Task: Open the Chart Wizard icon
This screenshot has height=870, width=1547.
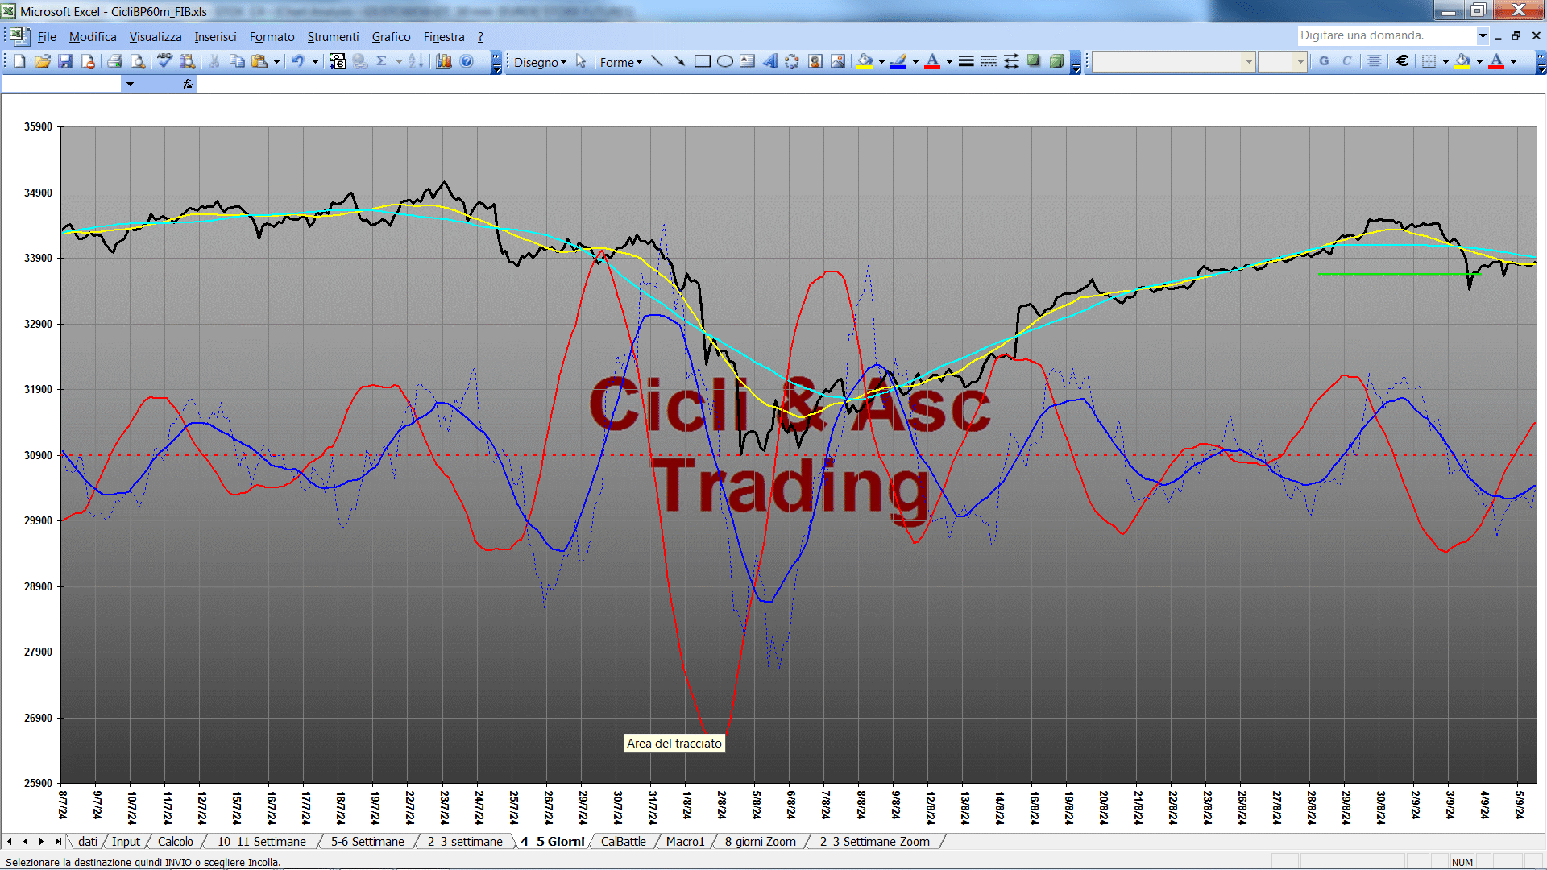Action: click(x=443, y=61)
